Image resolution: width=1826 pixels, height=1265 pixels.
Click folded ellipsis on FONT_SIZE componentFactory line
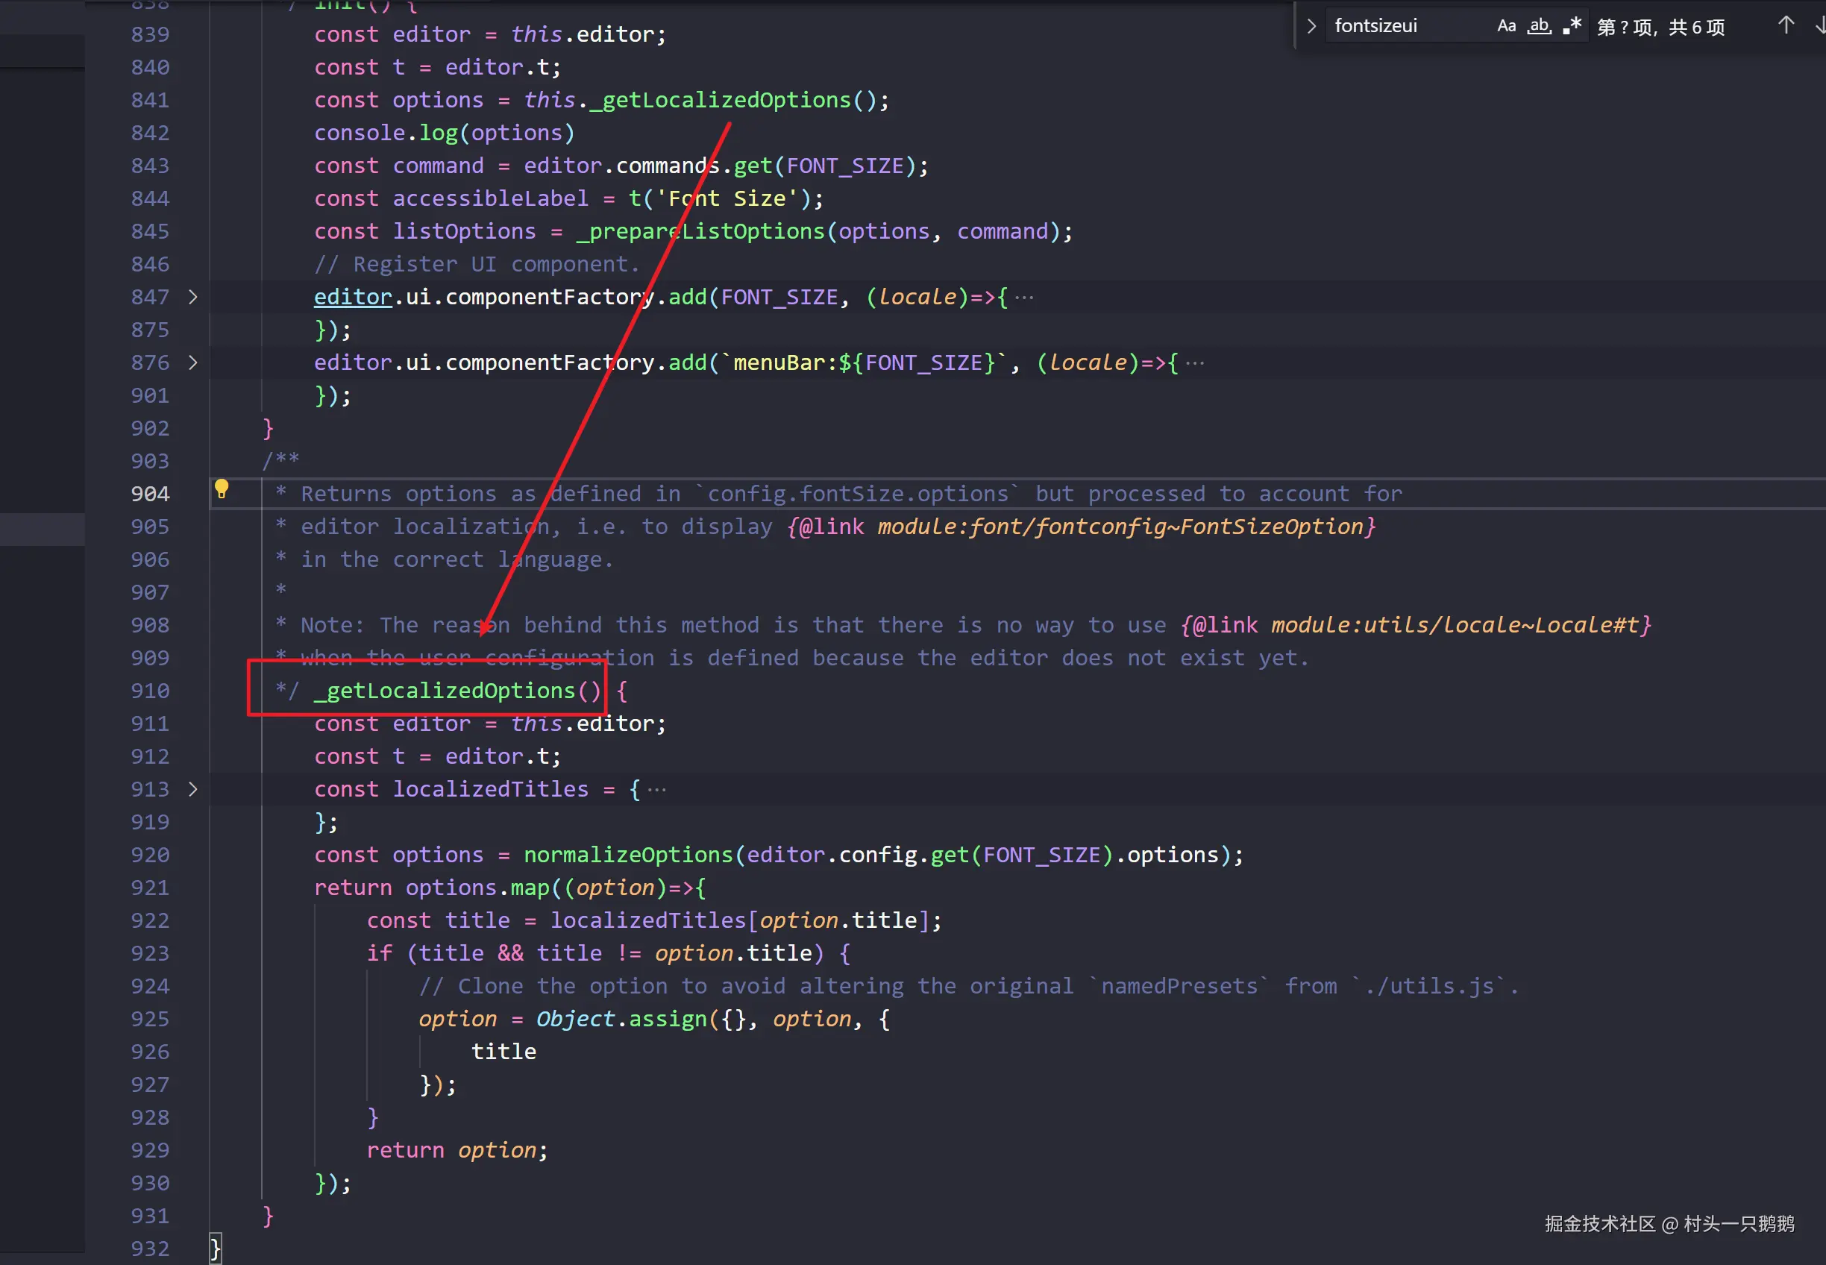tap(1024, 297)
